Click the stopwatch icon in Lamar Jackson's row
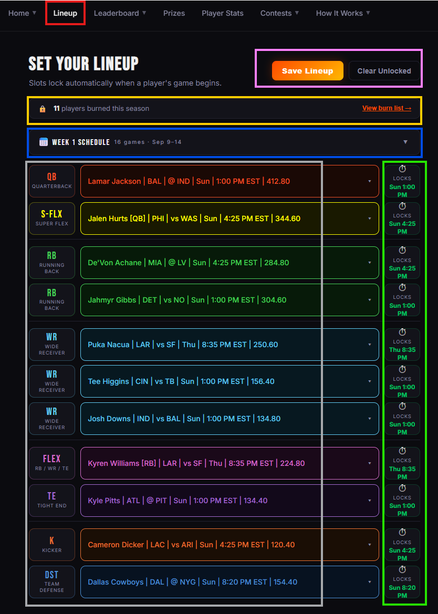 coord(402,169)
